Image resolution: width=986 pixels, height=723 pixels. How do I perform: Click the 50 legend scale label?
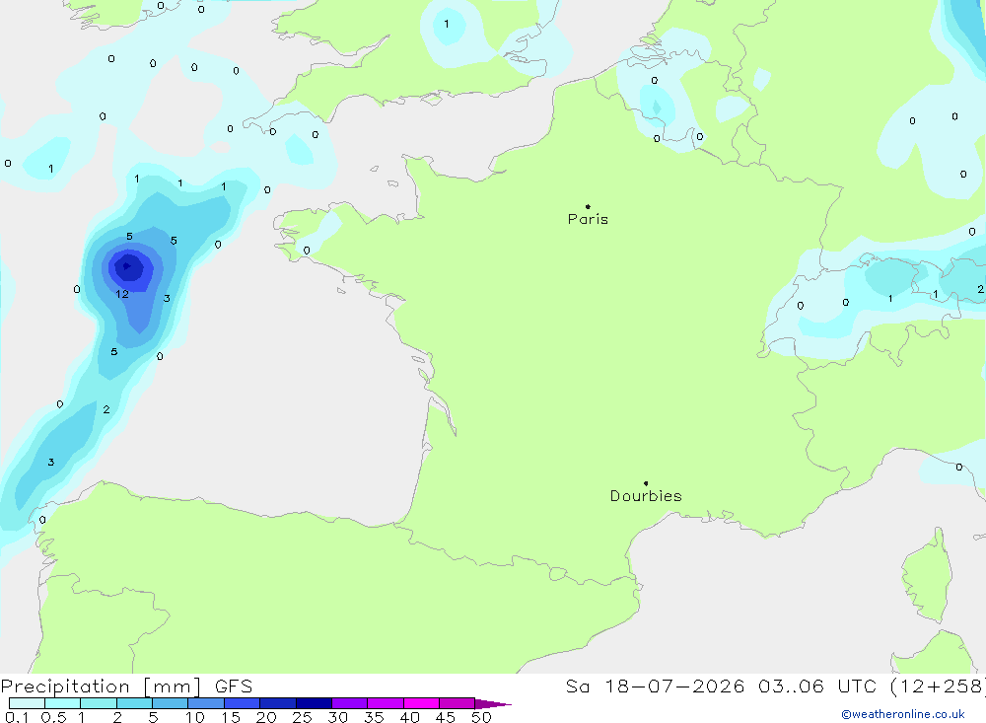(x=481, y=717)
